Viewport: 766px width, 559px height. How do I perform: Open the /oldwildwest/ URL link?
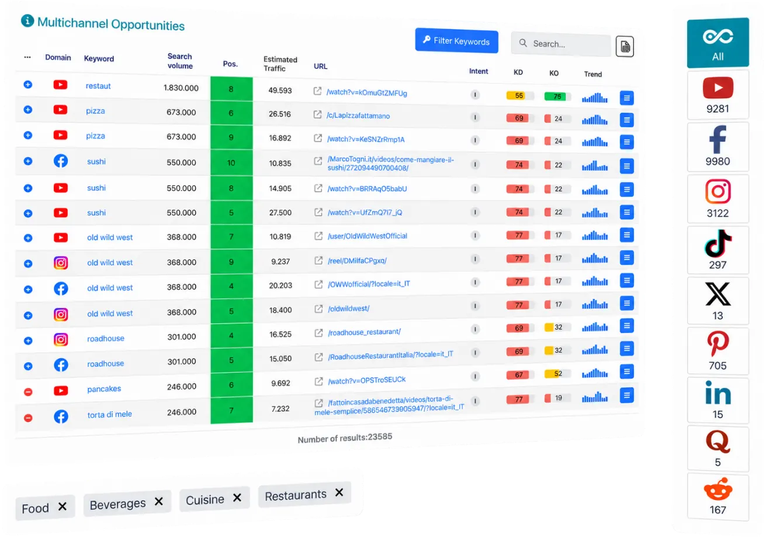pos(349,308)
